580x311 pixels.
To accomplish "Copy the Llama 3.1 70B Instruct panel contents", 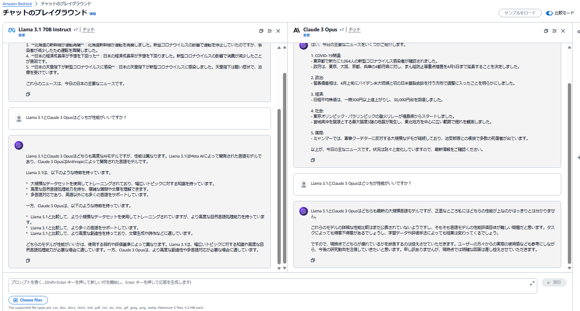I will click(x=261, y=31).
